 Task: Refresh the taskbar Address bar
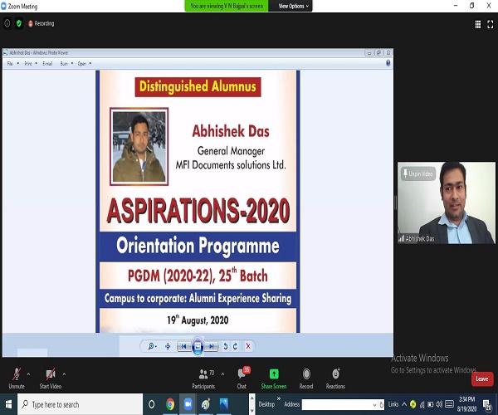click(x=381, y=405)
